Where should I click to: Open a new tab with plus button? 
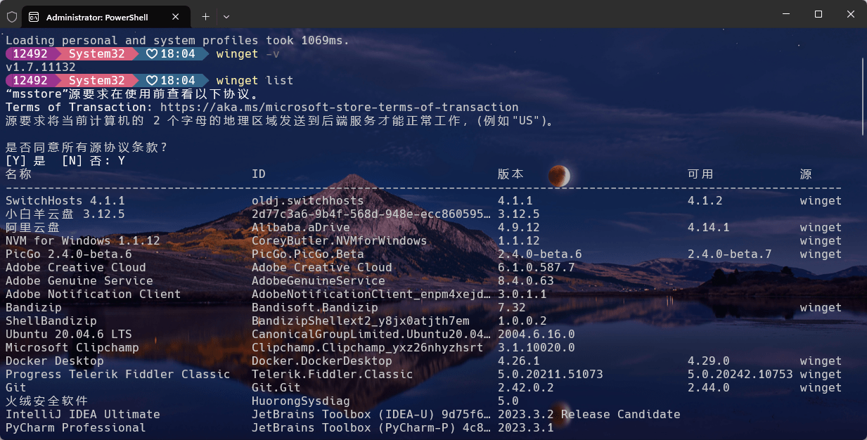206,16
